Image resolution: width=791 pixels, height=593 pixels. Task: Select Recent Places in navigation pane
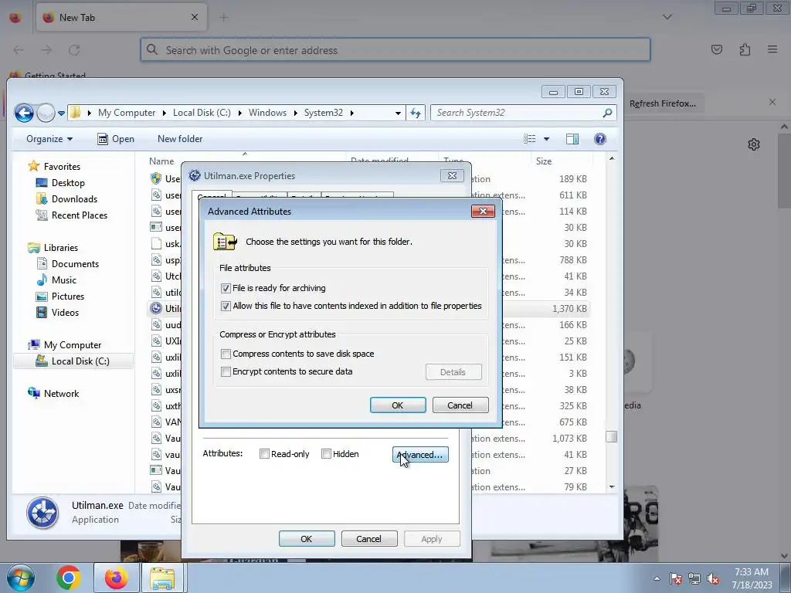[72, 215]
